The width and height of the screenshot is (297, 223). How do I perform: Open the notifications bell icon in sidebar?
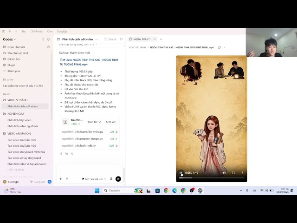click(x=48, y=39)
